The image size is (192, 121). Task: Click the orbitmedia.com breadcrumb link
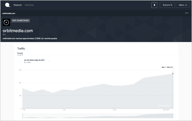9,13
